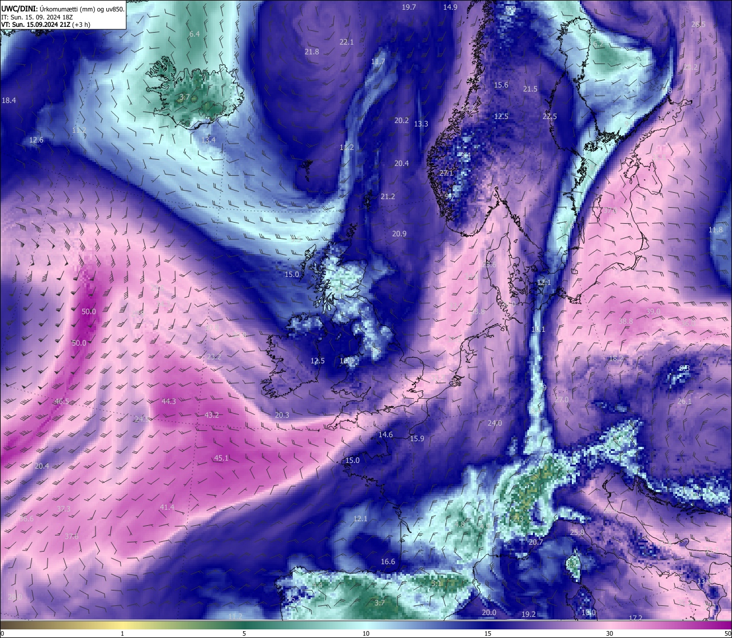Select the 37.6 Atlantic value
The height and width of the screenshot is (638, 732).
[71, 536]
